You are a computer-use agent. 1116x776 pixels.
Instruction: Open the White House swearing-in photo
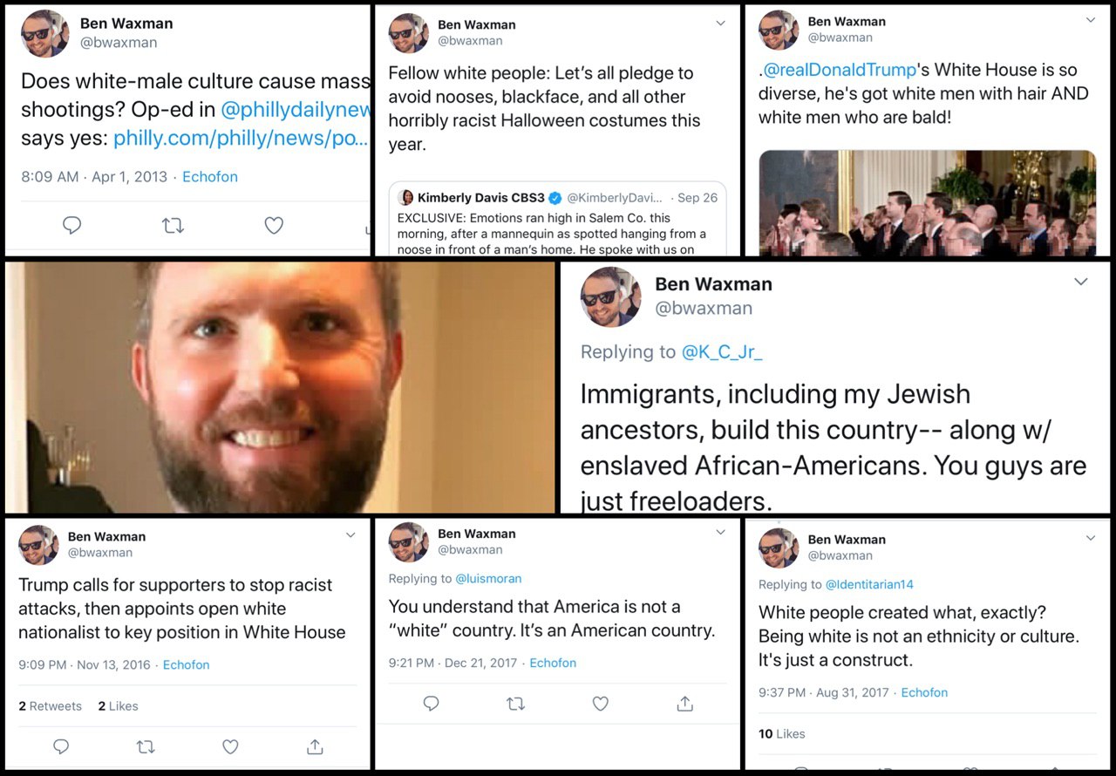click(x=928, y=202)
